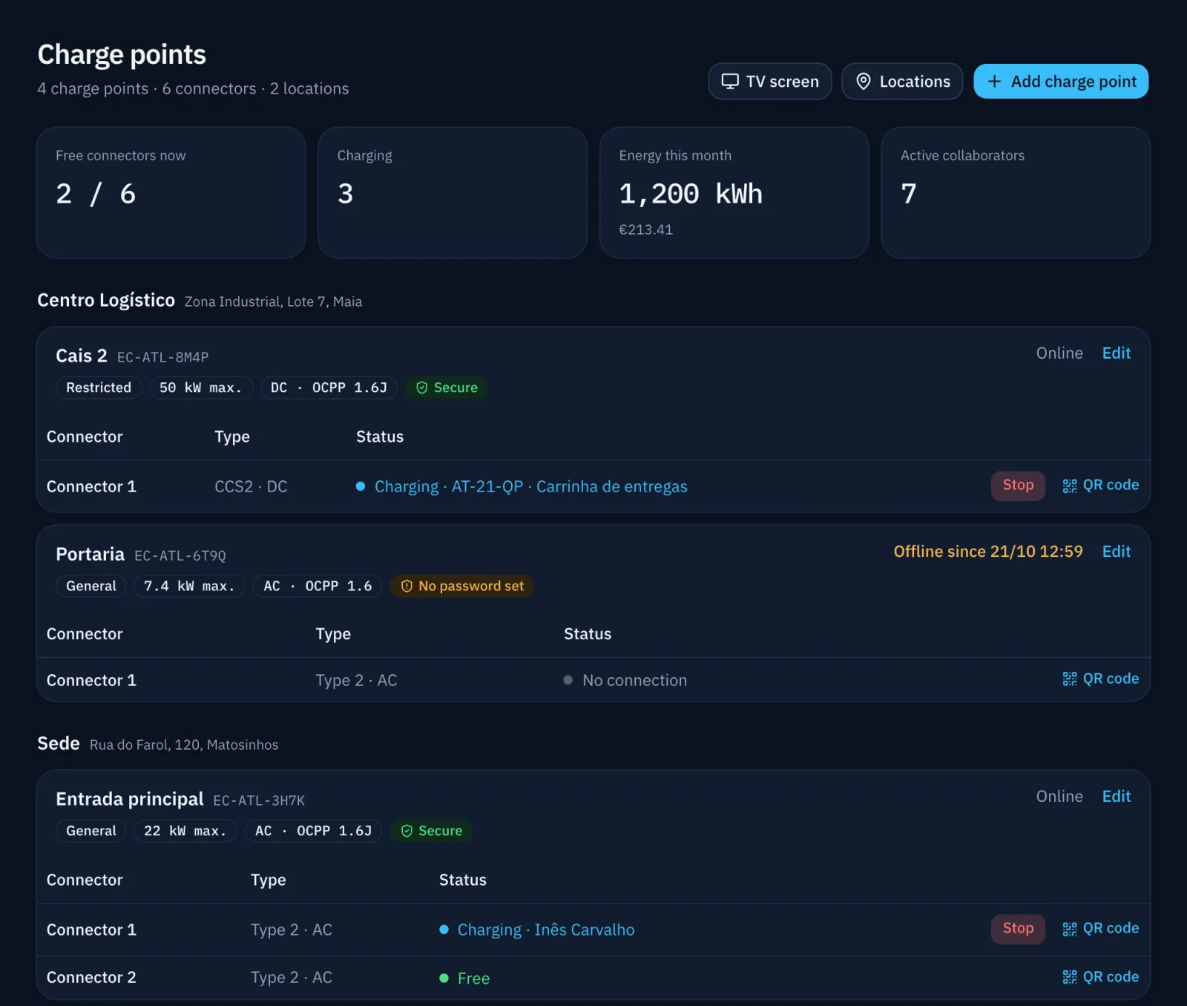Stop the AT-21-QP charging session
This screenshot has width=1187, height=1006.
[1018, 486]
